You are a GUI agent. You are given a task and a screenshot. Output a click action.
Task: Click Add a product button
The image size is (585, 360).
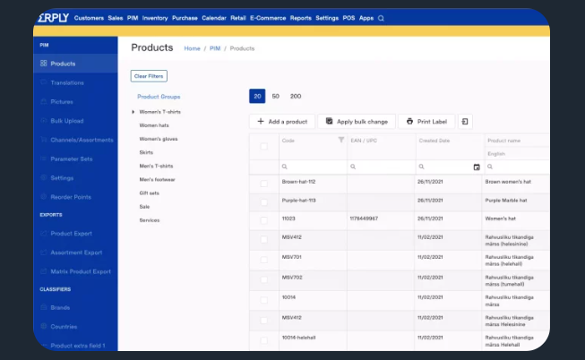tap(282, 122)
